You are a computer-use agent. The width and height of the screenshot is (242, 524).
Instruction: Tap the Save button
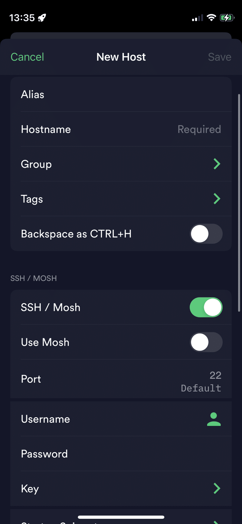220,57
